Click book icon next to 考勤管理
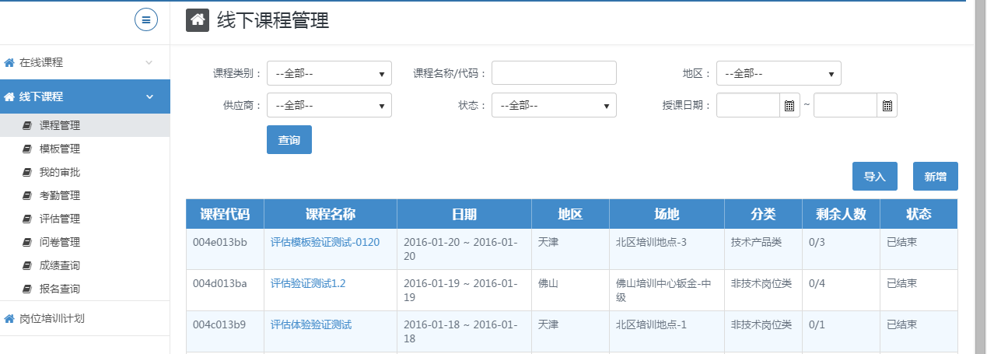This screenshot has height=354, width=987. [27, 195]
